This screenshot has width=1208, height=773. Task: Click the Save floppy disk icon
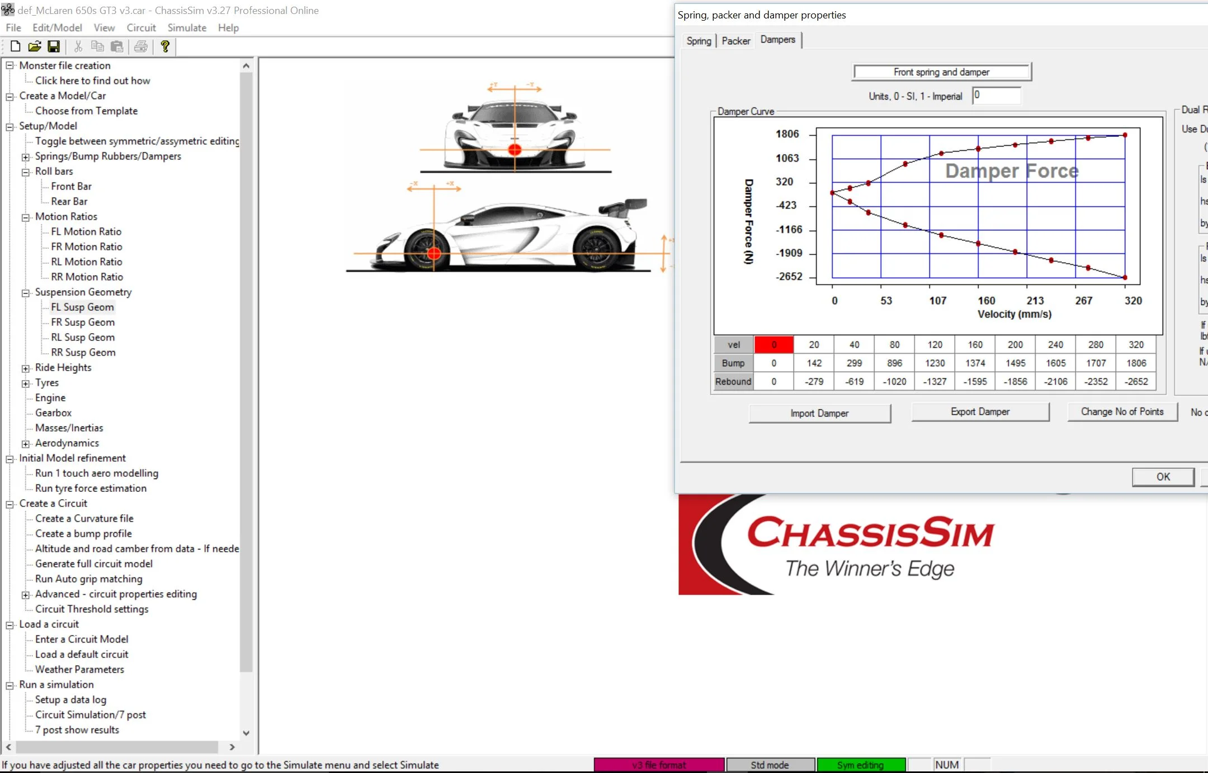tap(53, 46)
